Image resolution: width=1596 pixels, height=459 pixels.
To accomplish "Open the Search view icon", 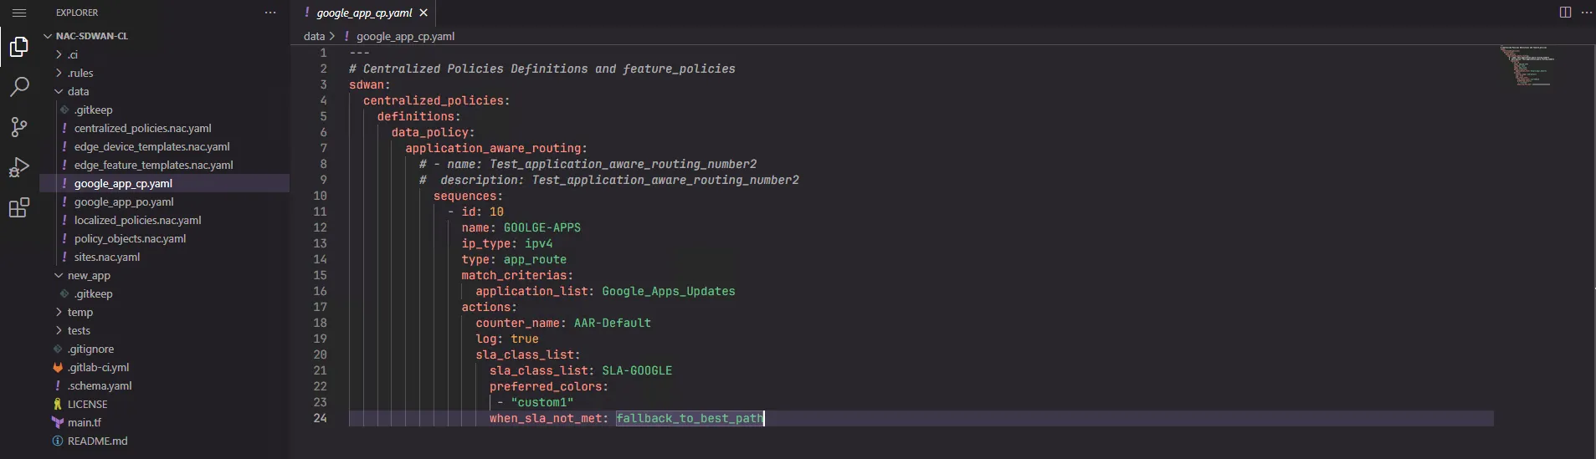I will (19, 87).
